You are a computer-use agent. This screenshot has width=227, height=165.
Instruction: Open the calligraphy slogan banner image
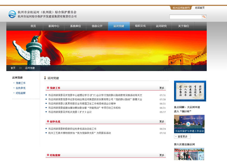pyautogui.click(x=190, y=91)
